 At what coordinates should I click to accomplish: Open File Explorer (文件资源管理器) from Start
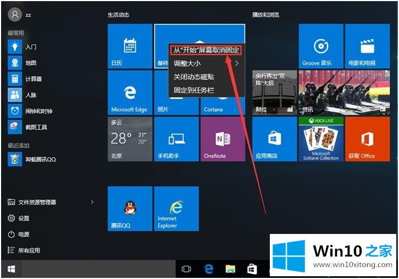coord(32,202)
